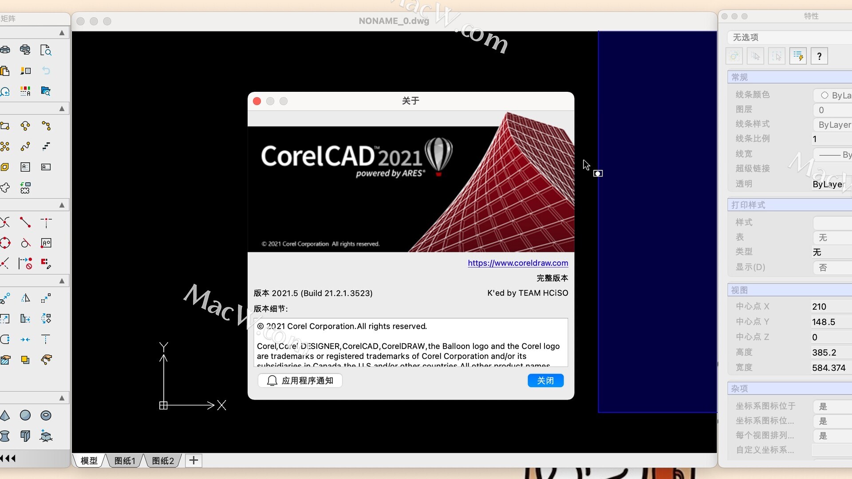The image size is (852, 479).
Task: Open the 每个视图排列 dropdown showing 是
Action: 832,436
